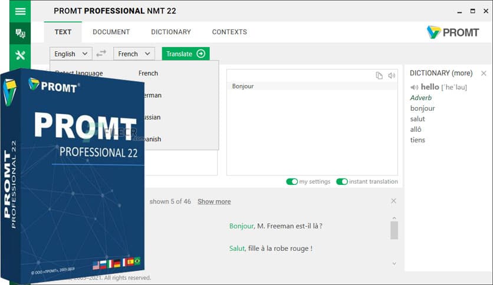
Task: Toggle instant translation switch
Action: coord(342,182)
